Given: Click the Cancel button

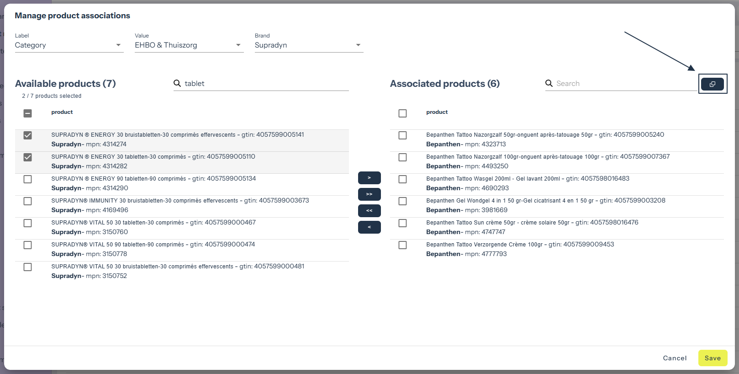Looking at the screenshot, I should click(675, 358).
